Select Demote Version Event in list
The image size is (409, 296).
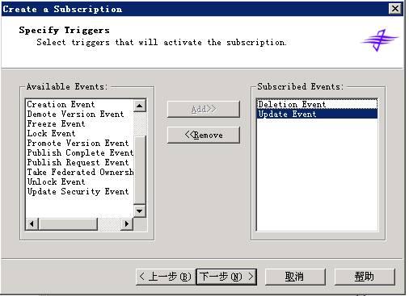click(x=80, y=114)
